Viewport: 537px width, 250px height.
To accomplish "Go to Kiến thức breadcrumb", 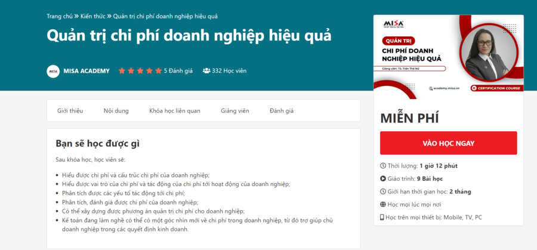I will coord(93,16).
